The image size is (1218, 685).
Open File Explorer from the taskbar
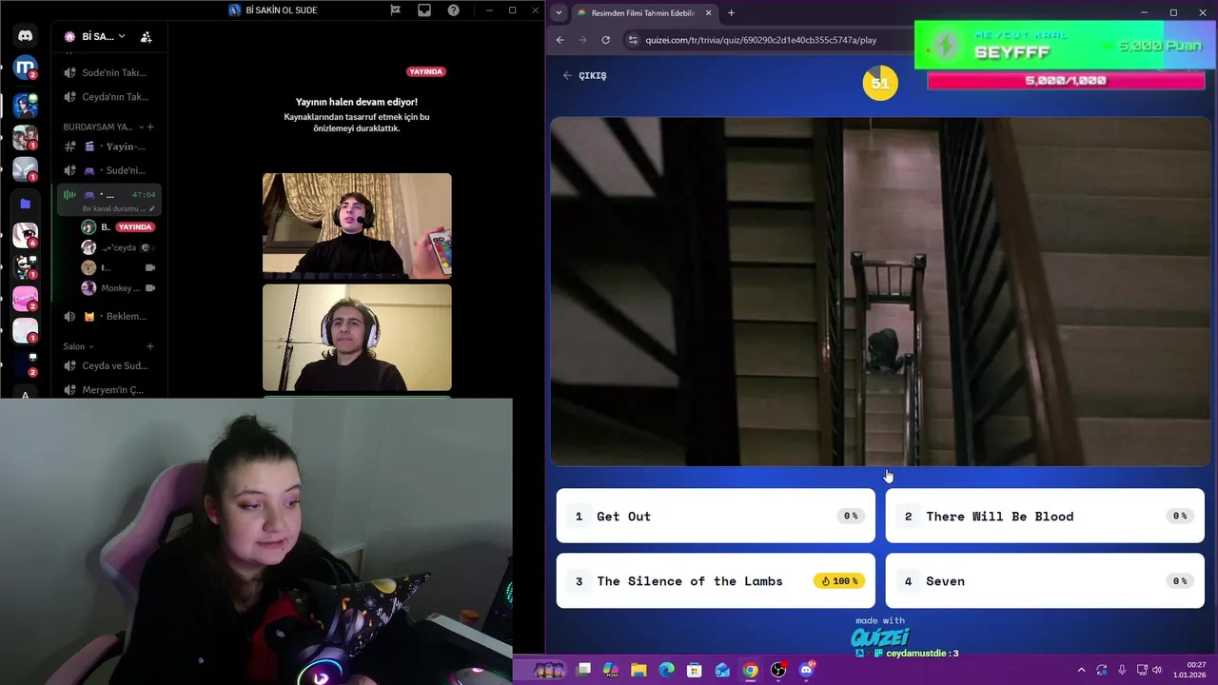(638, 670)
